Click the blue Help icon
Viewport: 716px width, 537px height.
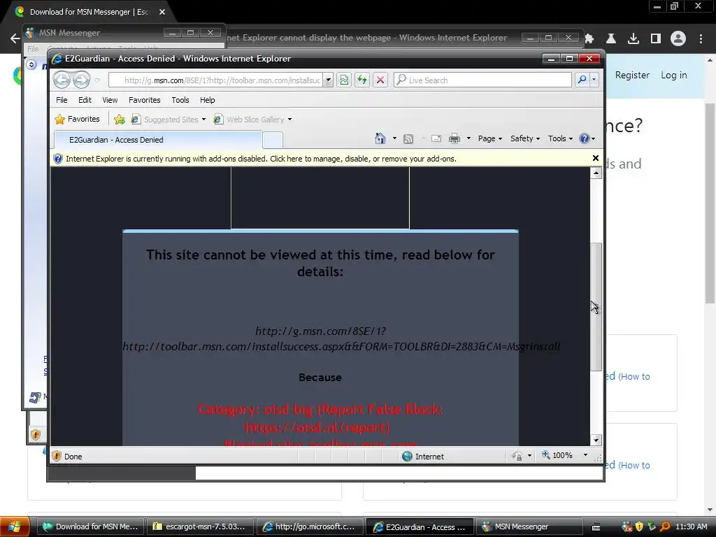point(584,138)
